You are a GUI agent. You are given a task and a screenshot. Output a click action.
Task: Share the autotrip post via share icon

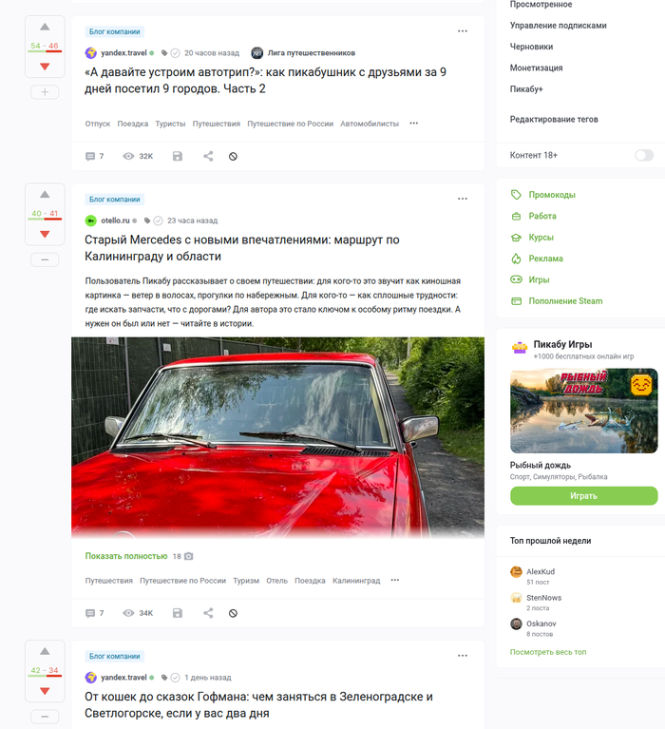pos(208,156)
